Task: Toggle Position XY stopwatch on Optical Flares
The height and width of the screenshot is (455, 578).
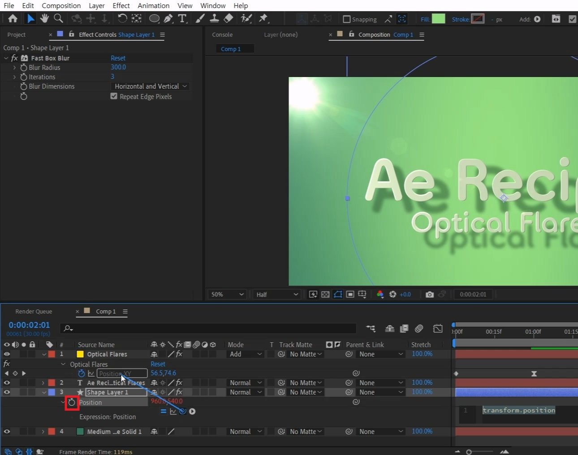Action: (x=81, y=373)
